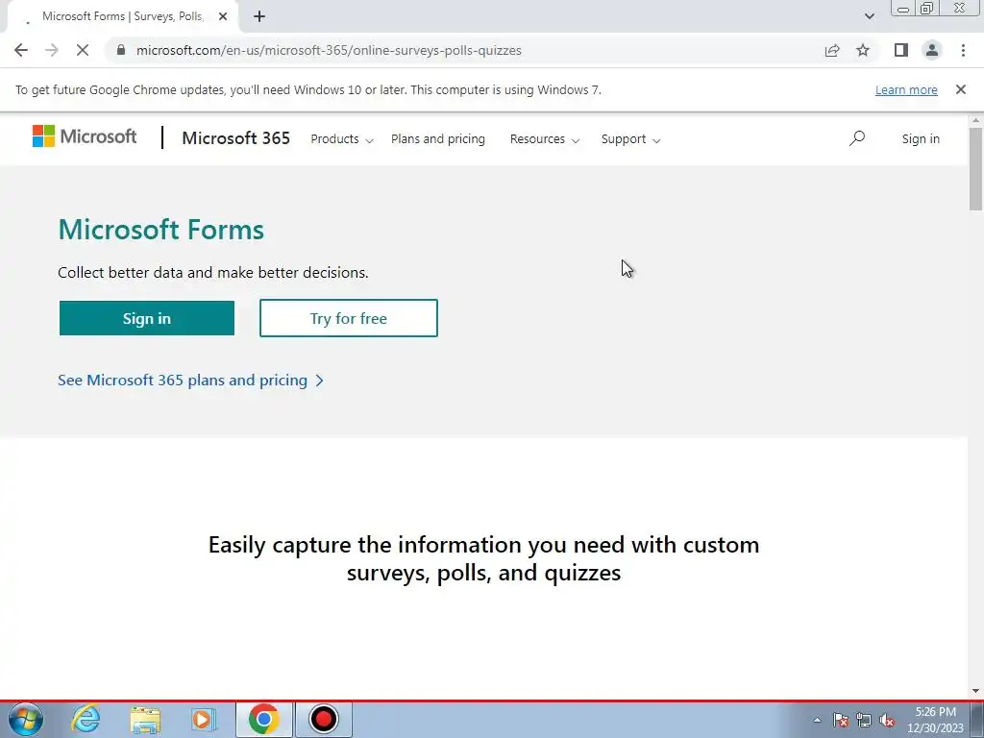984x738 pixels.
Task: Click the page vertical scrollbar thumb
Action: pyautogui.click(x=975, y=168)
